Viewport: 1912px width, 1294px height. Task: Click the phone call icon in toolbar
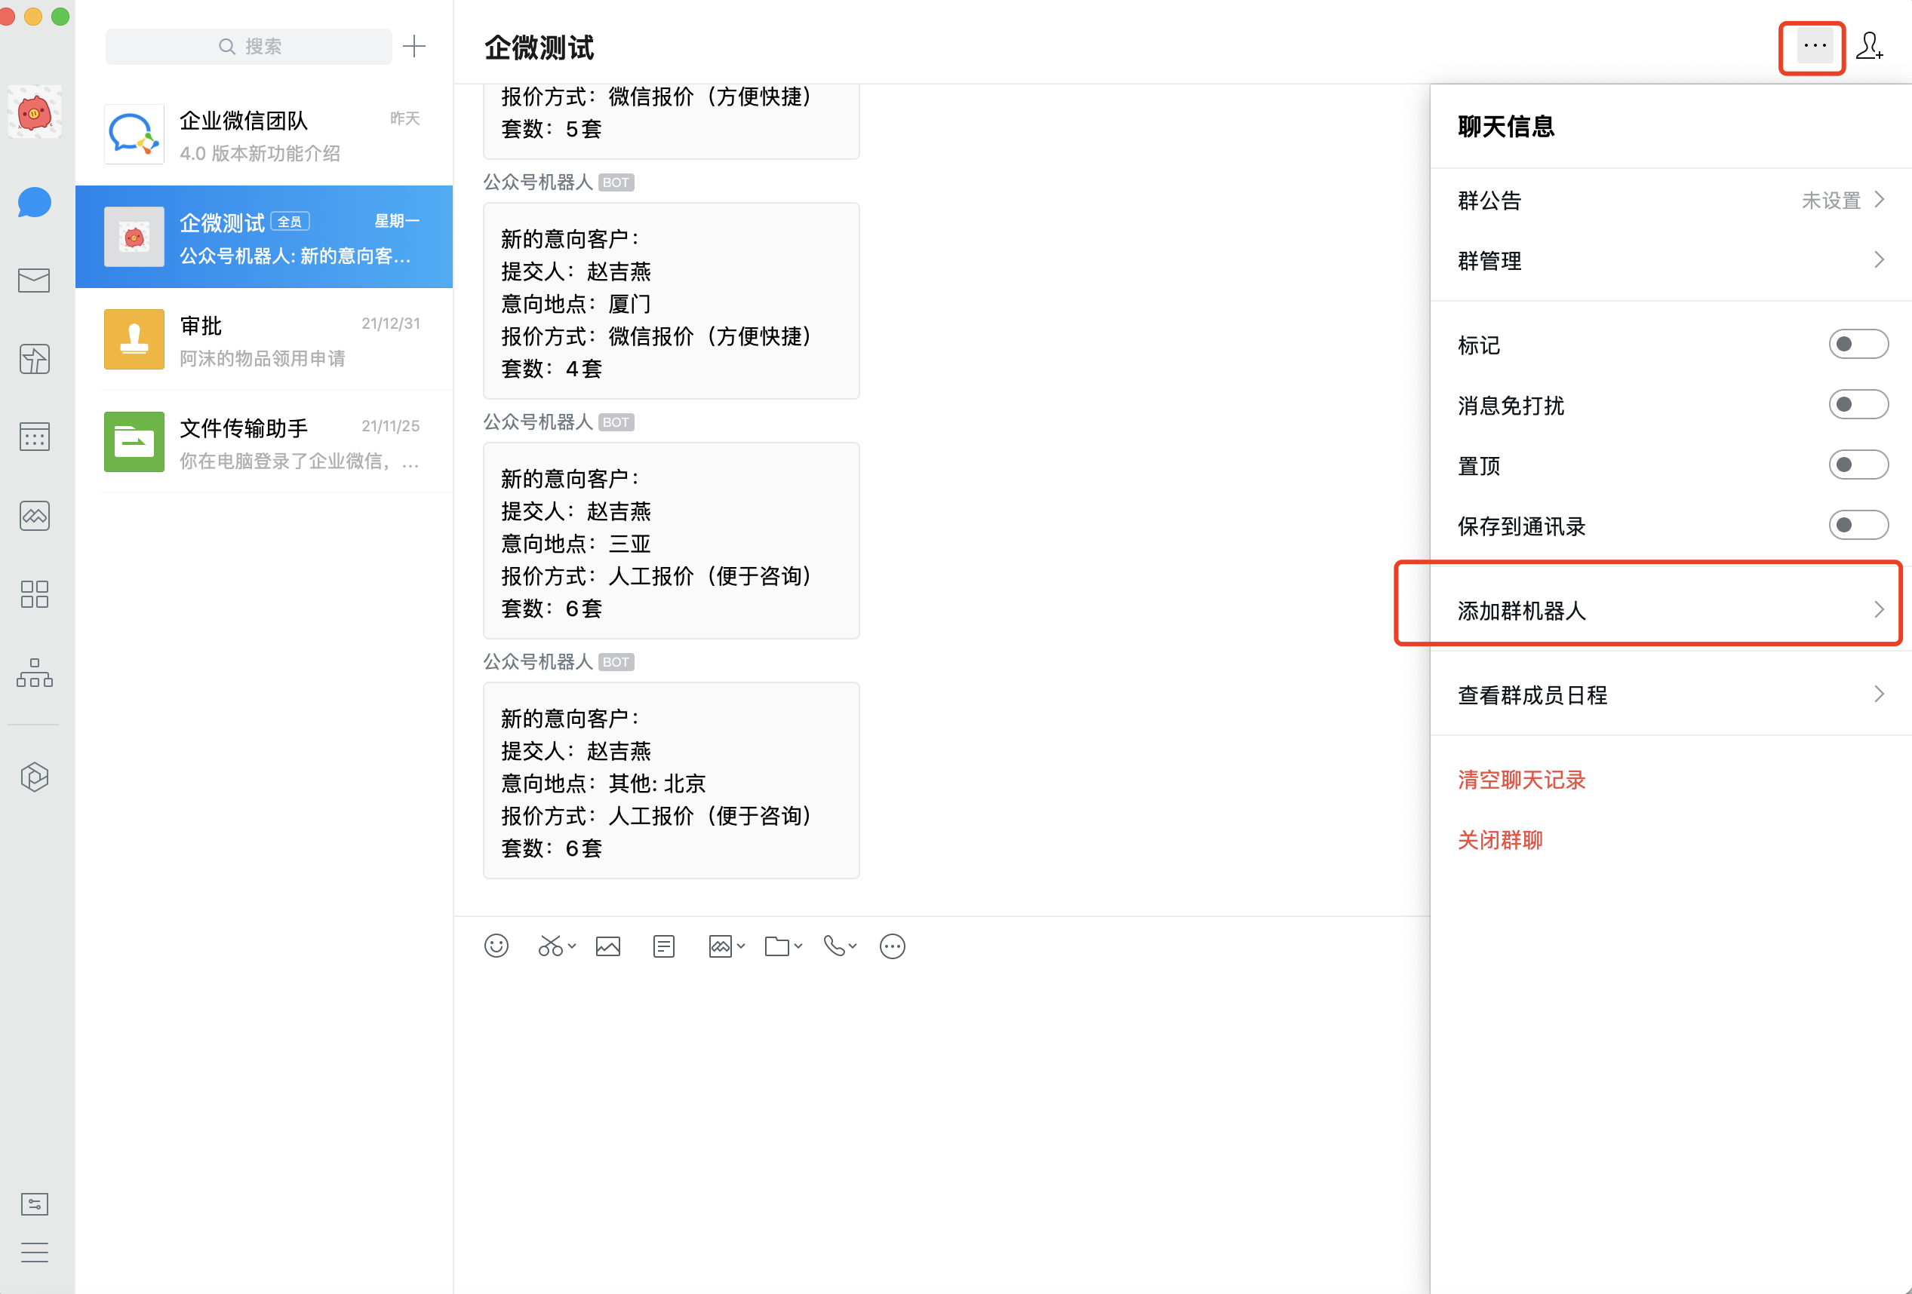click(x=834, y=946)
